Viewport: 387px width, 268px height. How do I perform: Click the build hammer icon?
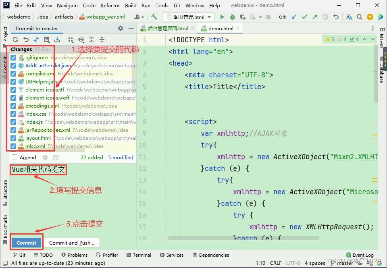[154, 17]
